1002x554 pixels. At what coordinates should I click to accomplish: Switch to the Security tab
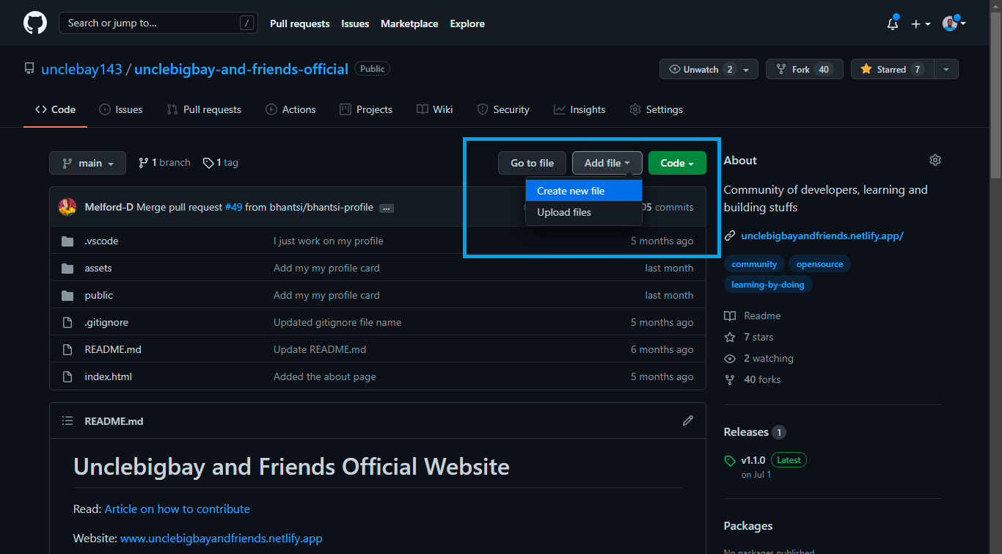pyautogui.click(x=503, y=109)
